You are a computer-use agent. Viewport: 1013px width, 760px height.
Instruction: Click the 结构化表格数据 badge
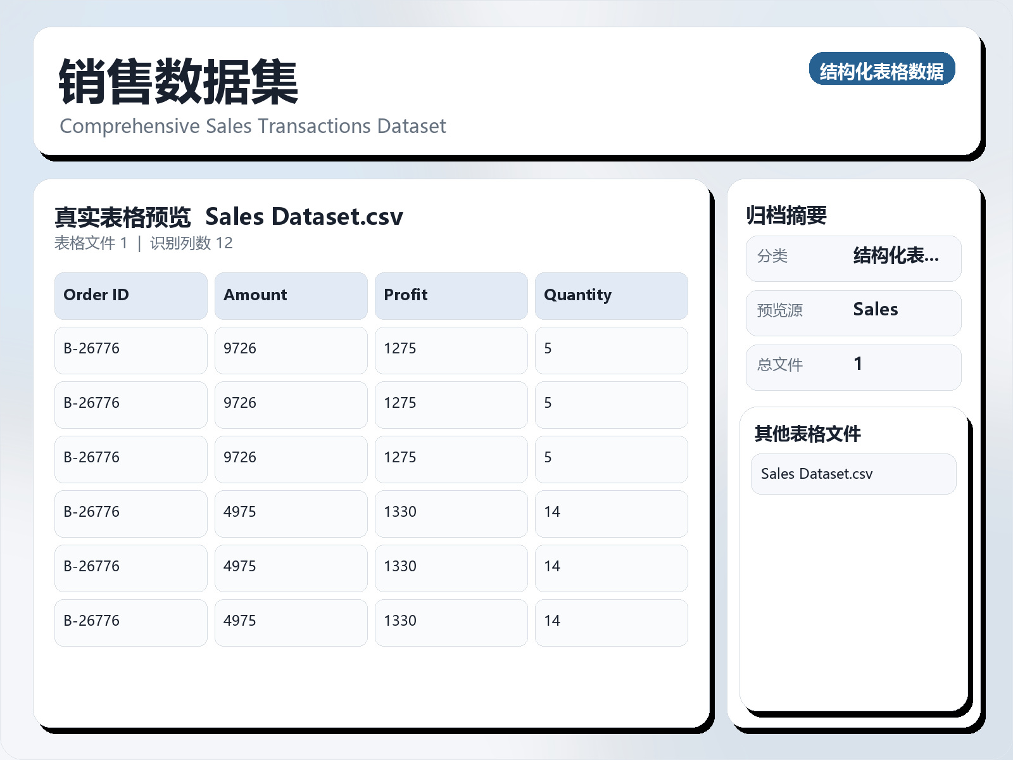(881, 70)
